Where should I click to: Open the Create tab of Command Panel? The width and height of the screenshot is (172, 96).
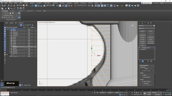point(139,23)
